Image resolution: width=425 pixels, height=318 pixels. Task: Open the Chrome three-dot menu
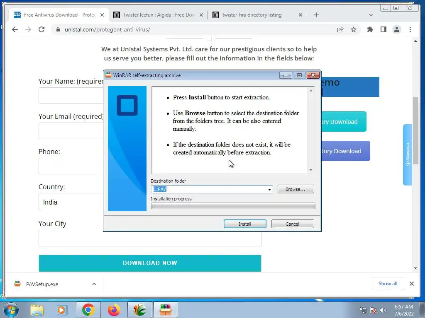pos(410,29)
